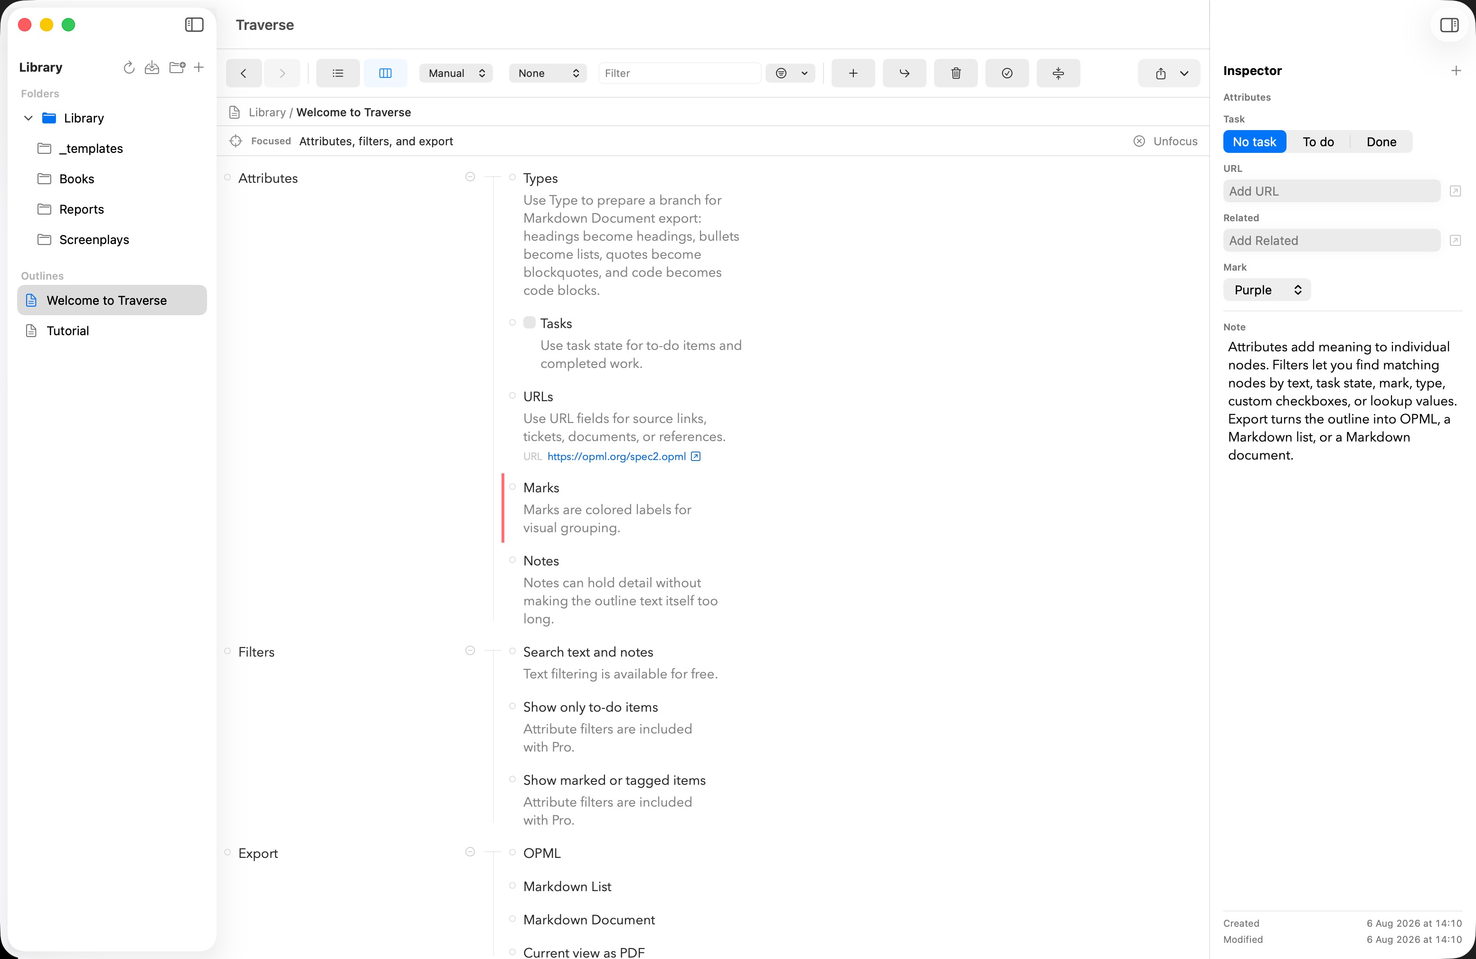Click the Focused crosshair icon
Image resolution: width=1476 pixels, height=959 pixels.
click(x=236, y=141)
